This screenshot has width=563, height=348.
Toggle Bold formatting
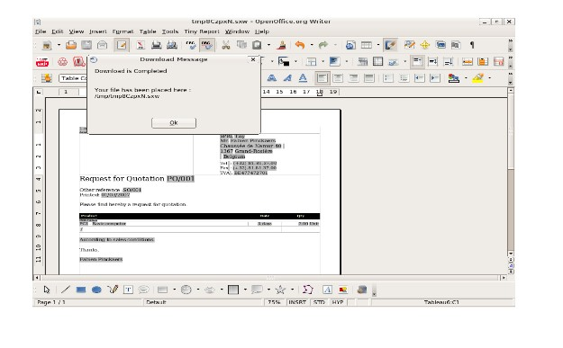point(272,78)
